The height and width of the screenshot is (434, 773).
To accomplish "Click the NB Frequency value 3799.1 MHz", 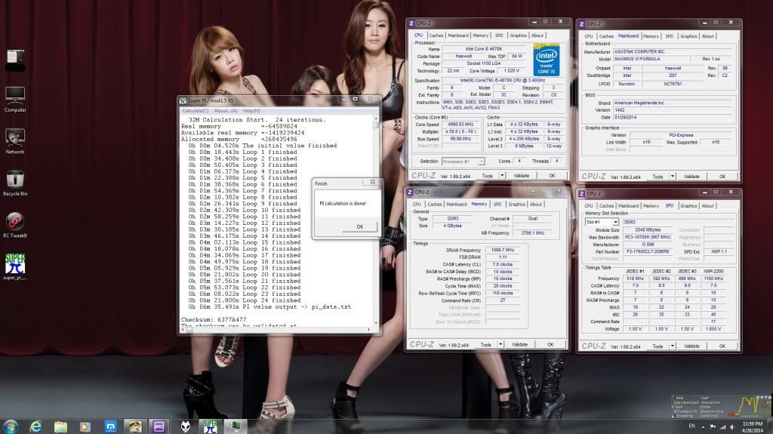I will tap(532, 232).
